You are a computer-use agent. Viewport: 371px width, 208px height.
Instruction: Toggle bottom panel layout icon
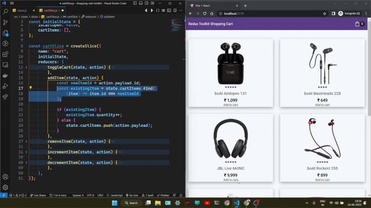141,3
